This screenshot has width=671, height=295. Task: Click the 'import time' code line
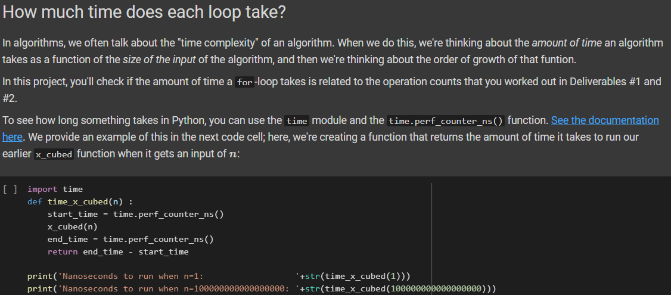coord(55,190)
